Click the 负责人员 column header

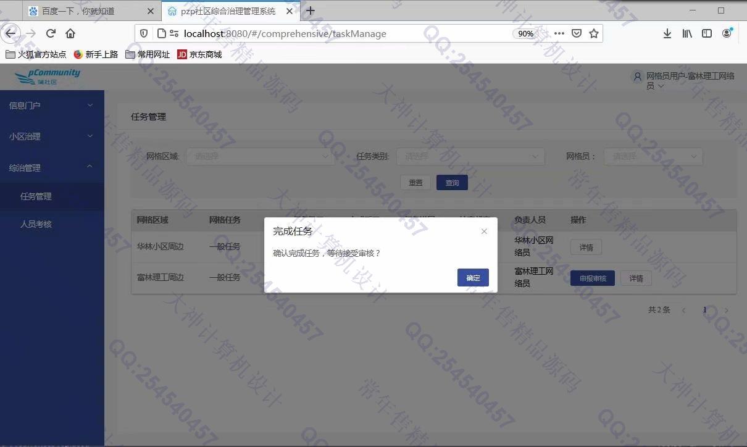click(x=530, y=220)
